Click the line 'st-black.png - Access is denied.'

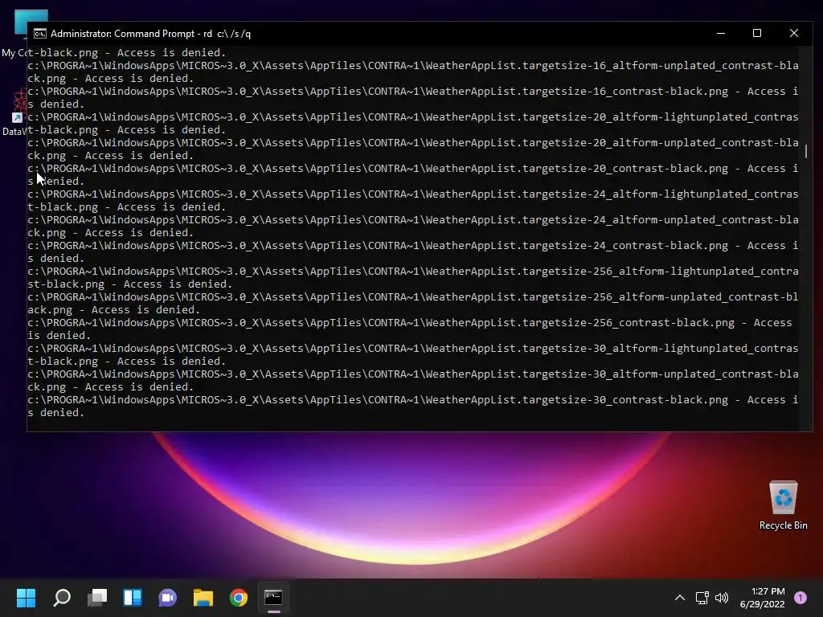click(129, 284)
